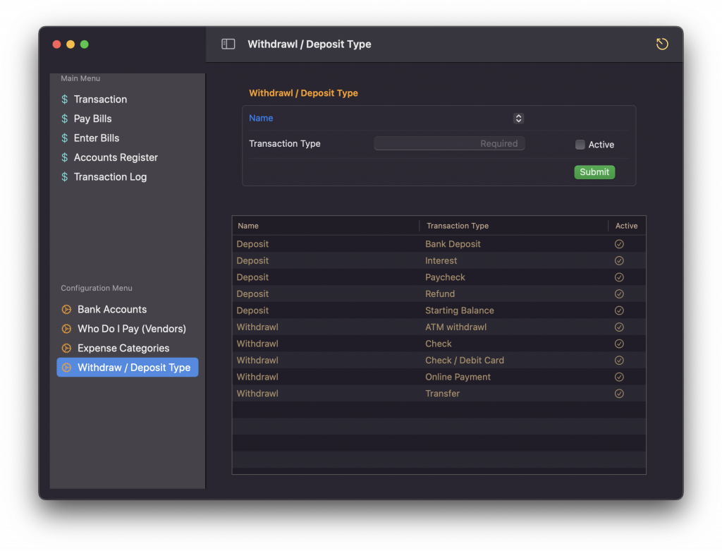The height and width of the screenshot is (551, 722).
Task: Enable the Active checkbox in form
Action: click(580, 145)
